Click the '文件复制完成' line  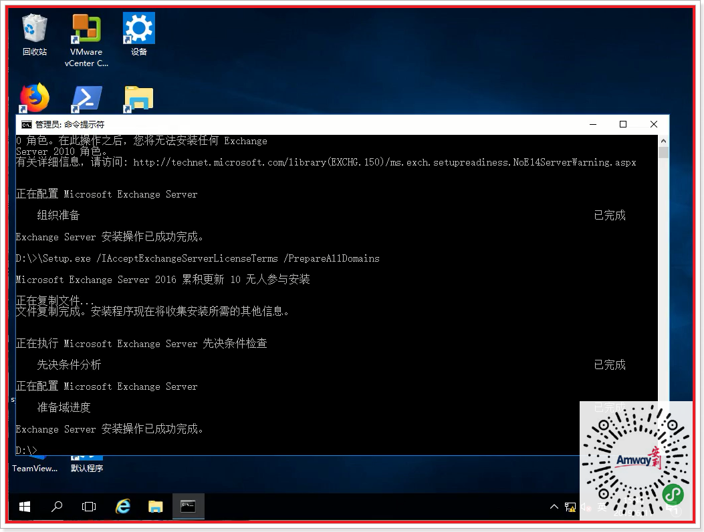(152, 311)
